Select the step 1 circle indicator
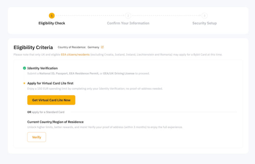255x164 pixels. click(52, 16)
